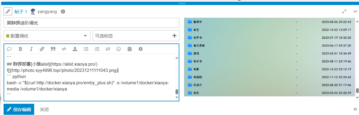Insert a bulleted list

pyautogui.click(x=86, y=49)
